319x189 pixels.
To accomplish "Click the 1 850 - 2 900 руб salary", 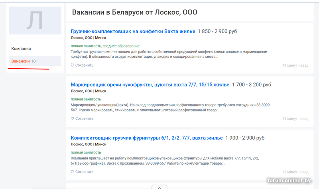I will click(217, 31).
